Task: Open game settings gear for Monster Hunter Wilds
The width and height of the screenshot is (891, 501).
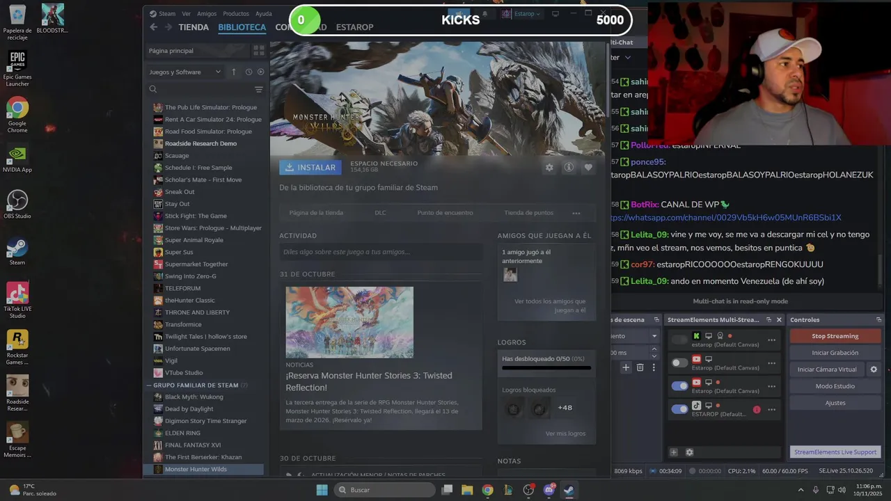Action: point(549,168)
